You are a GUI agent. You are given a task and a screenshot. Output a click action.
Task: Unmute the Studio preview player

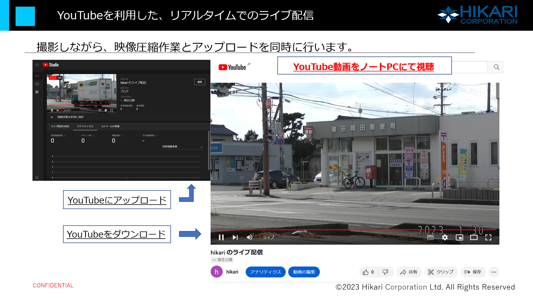tap(58, 110)
